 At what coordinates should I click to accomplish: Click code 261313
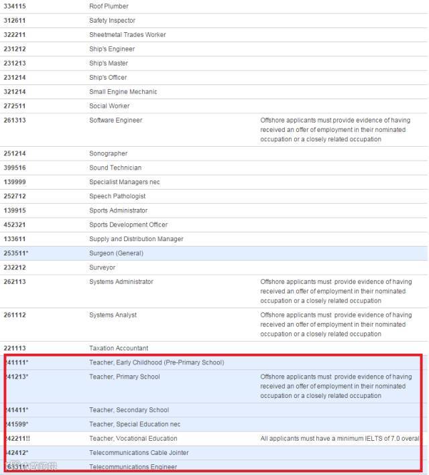[15, 120]
